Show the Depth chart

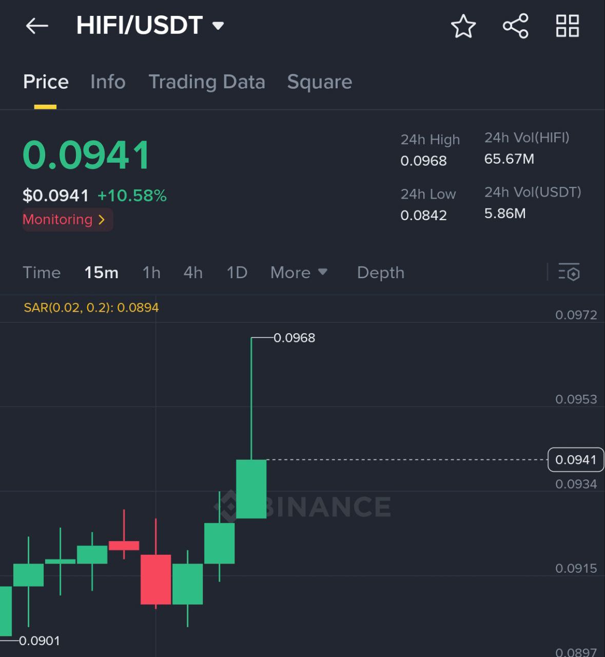point(380,273)
